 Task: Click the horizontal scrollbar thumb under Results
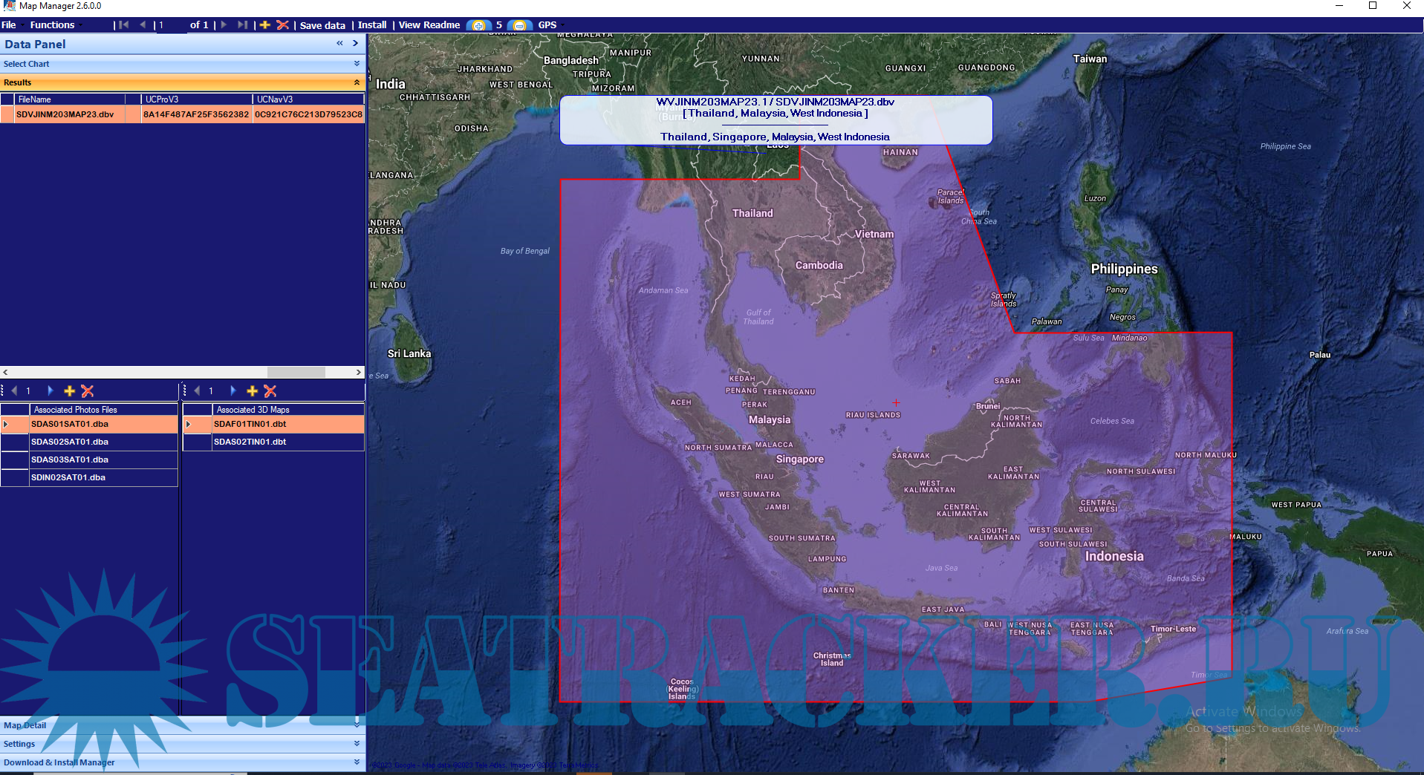pos(296,372)
